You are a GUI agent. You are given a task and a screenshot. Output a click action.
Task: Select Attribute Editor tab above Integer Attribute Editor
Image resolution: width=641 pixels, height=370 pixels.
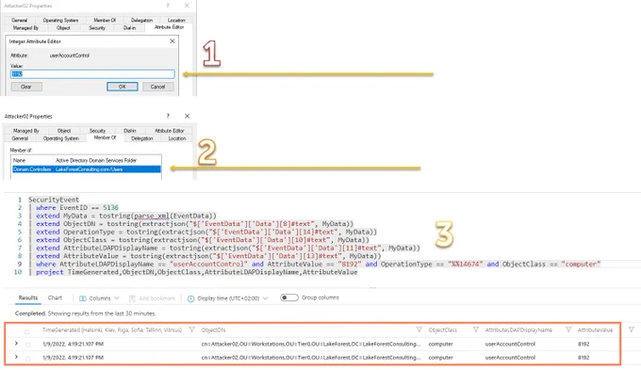point(170,27)
